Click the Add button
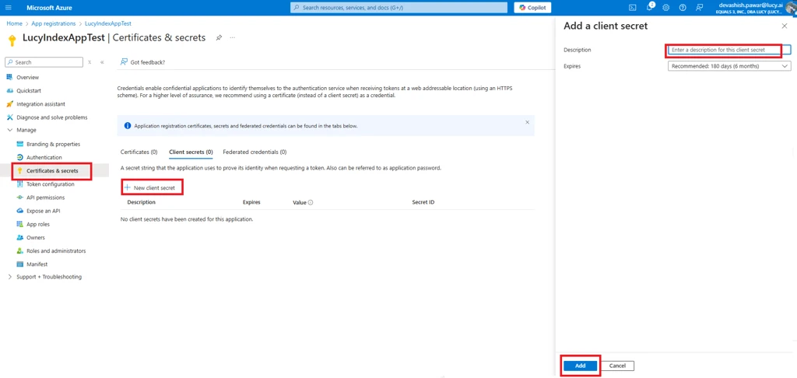The width and height of the screenshot is (797, 378). click(580, 366)
